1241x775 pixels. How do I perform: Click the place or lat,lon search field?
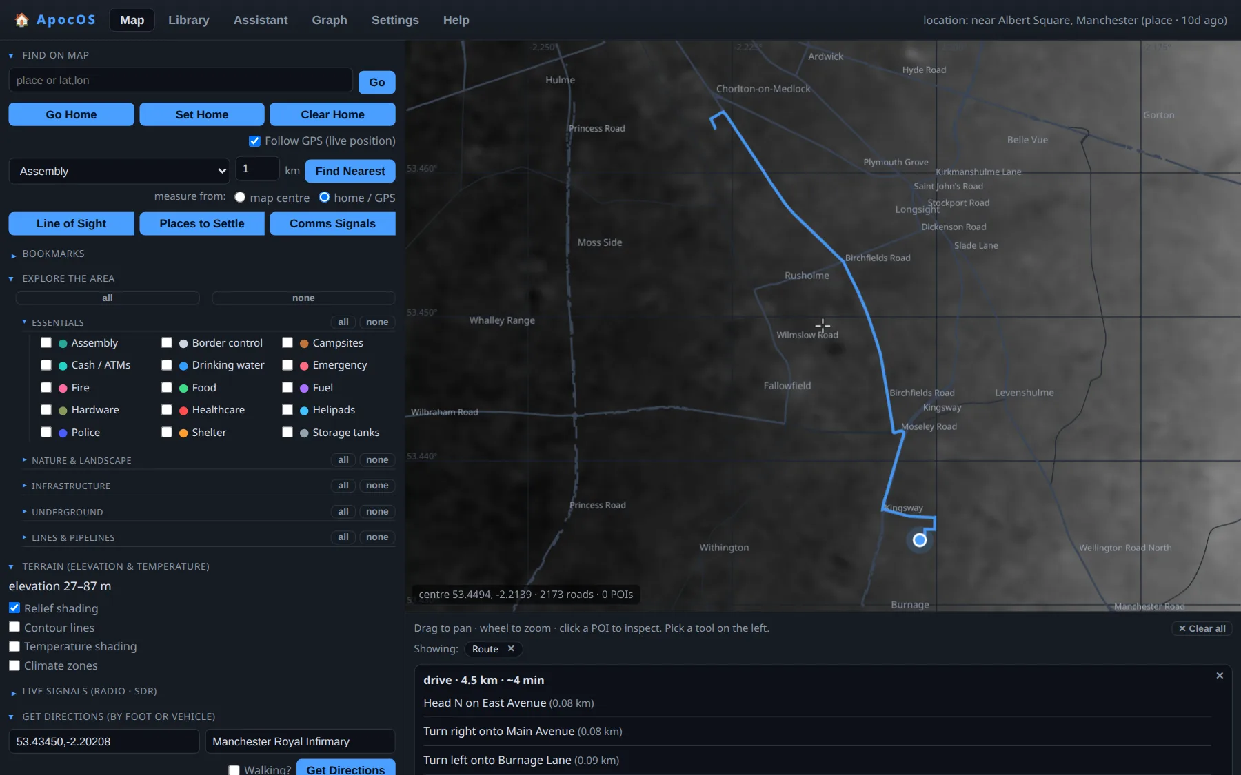pyautogui.click(x=181, y=80)
